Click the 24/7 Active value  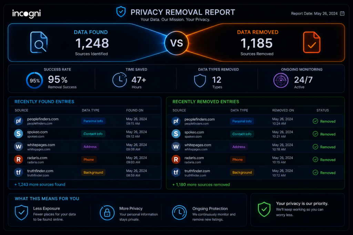303,80
